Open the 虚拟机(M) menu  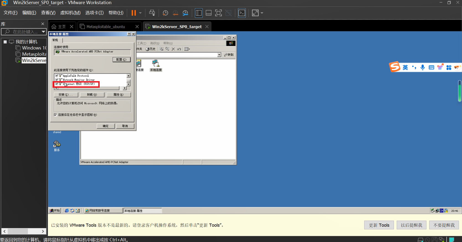pyautogui.click(x=70, y=13)
